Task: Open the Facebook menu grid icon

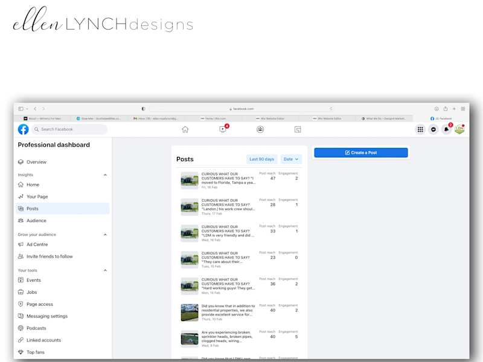Action: coord(420,129)
